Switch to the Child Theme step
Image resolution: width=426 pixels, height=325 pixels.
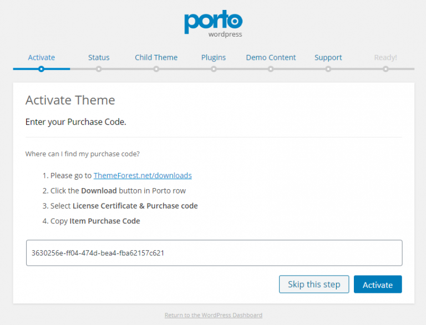[156, 57]
